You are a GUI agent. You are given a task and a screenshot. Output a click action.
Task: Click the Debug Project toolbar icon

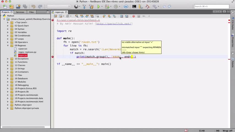[x=107, y=6]
